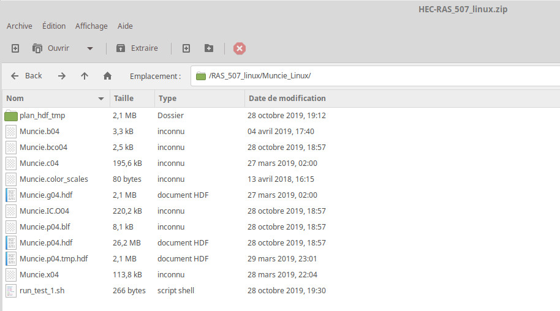The width and height of the screenshot is (560, 311).
Task: Click the HEC-RAS_507_linux.zip window title
Action: coord(463,9)
